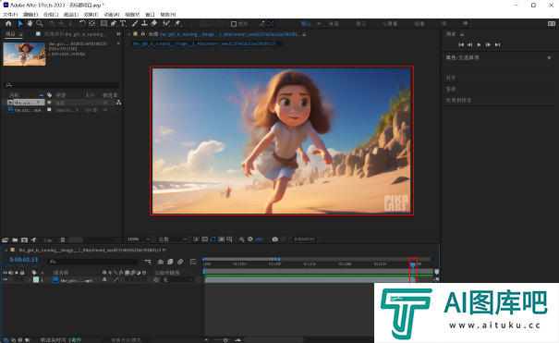Toggle the region of interest button
559x343 pixels.
(222, 239)
